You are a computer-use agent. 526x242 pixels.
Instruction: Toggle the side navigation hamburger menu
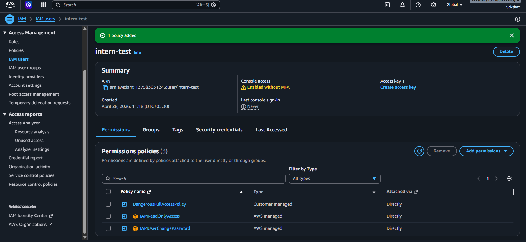coord(10,19)
